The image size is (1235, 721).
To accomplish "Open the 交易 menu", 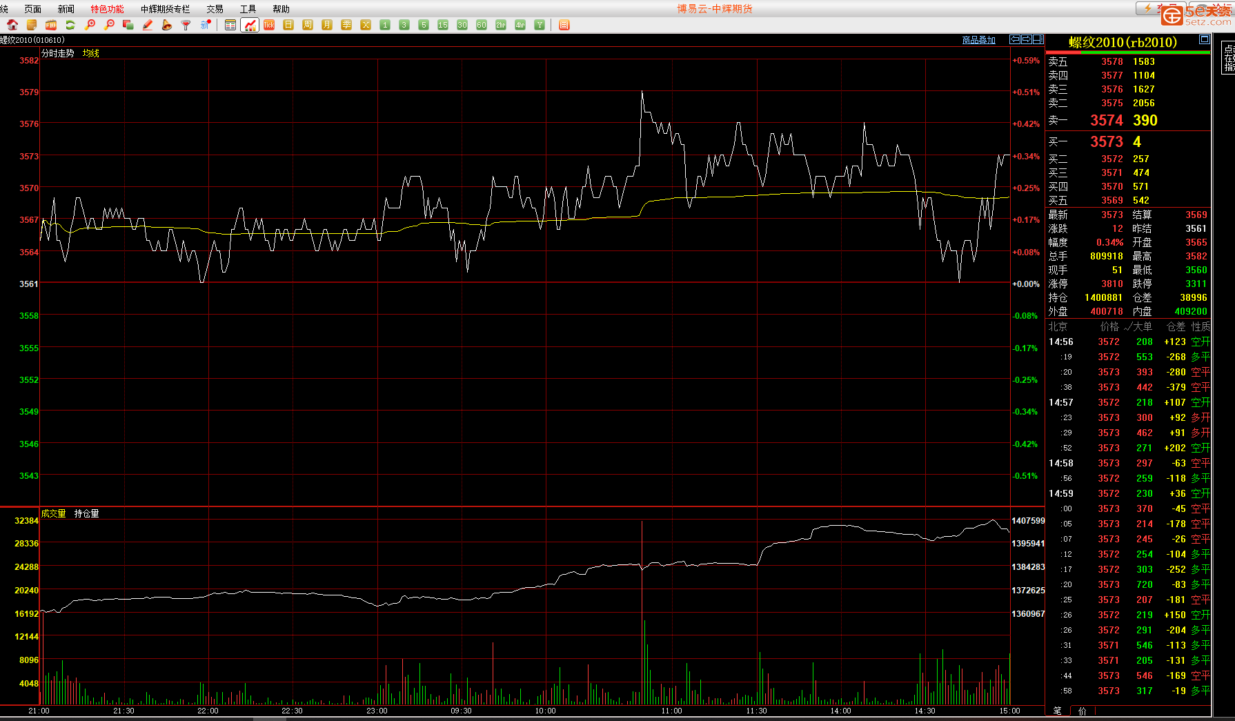I will tap(215, 9).
